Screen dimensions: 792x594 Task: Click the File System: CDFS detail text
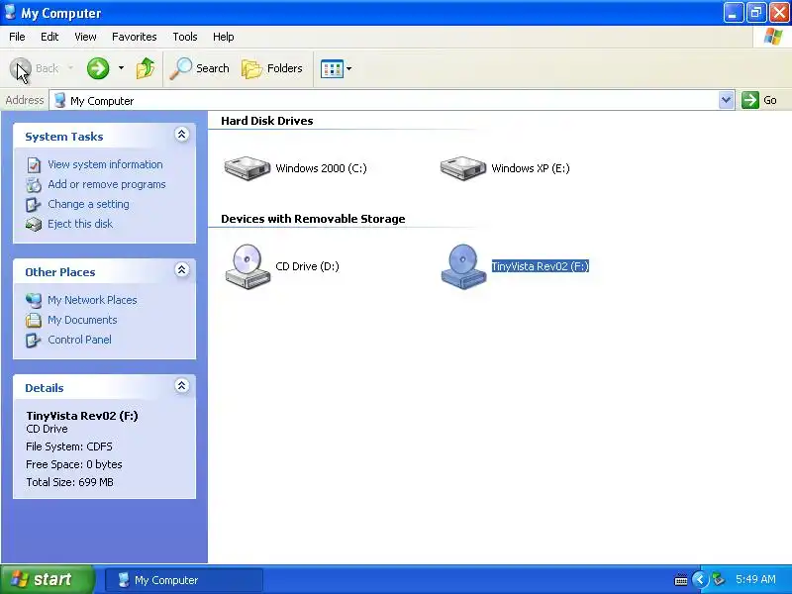click(69, 446)
